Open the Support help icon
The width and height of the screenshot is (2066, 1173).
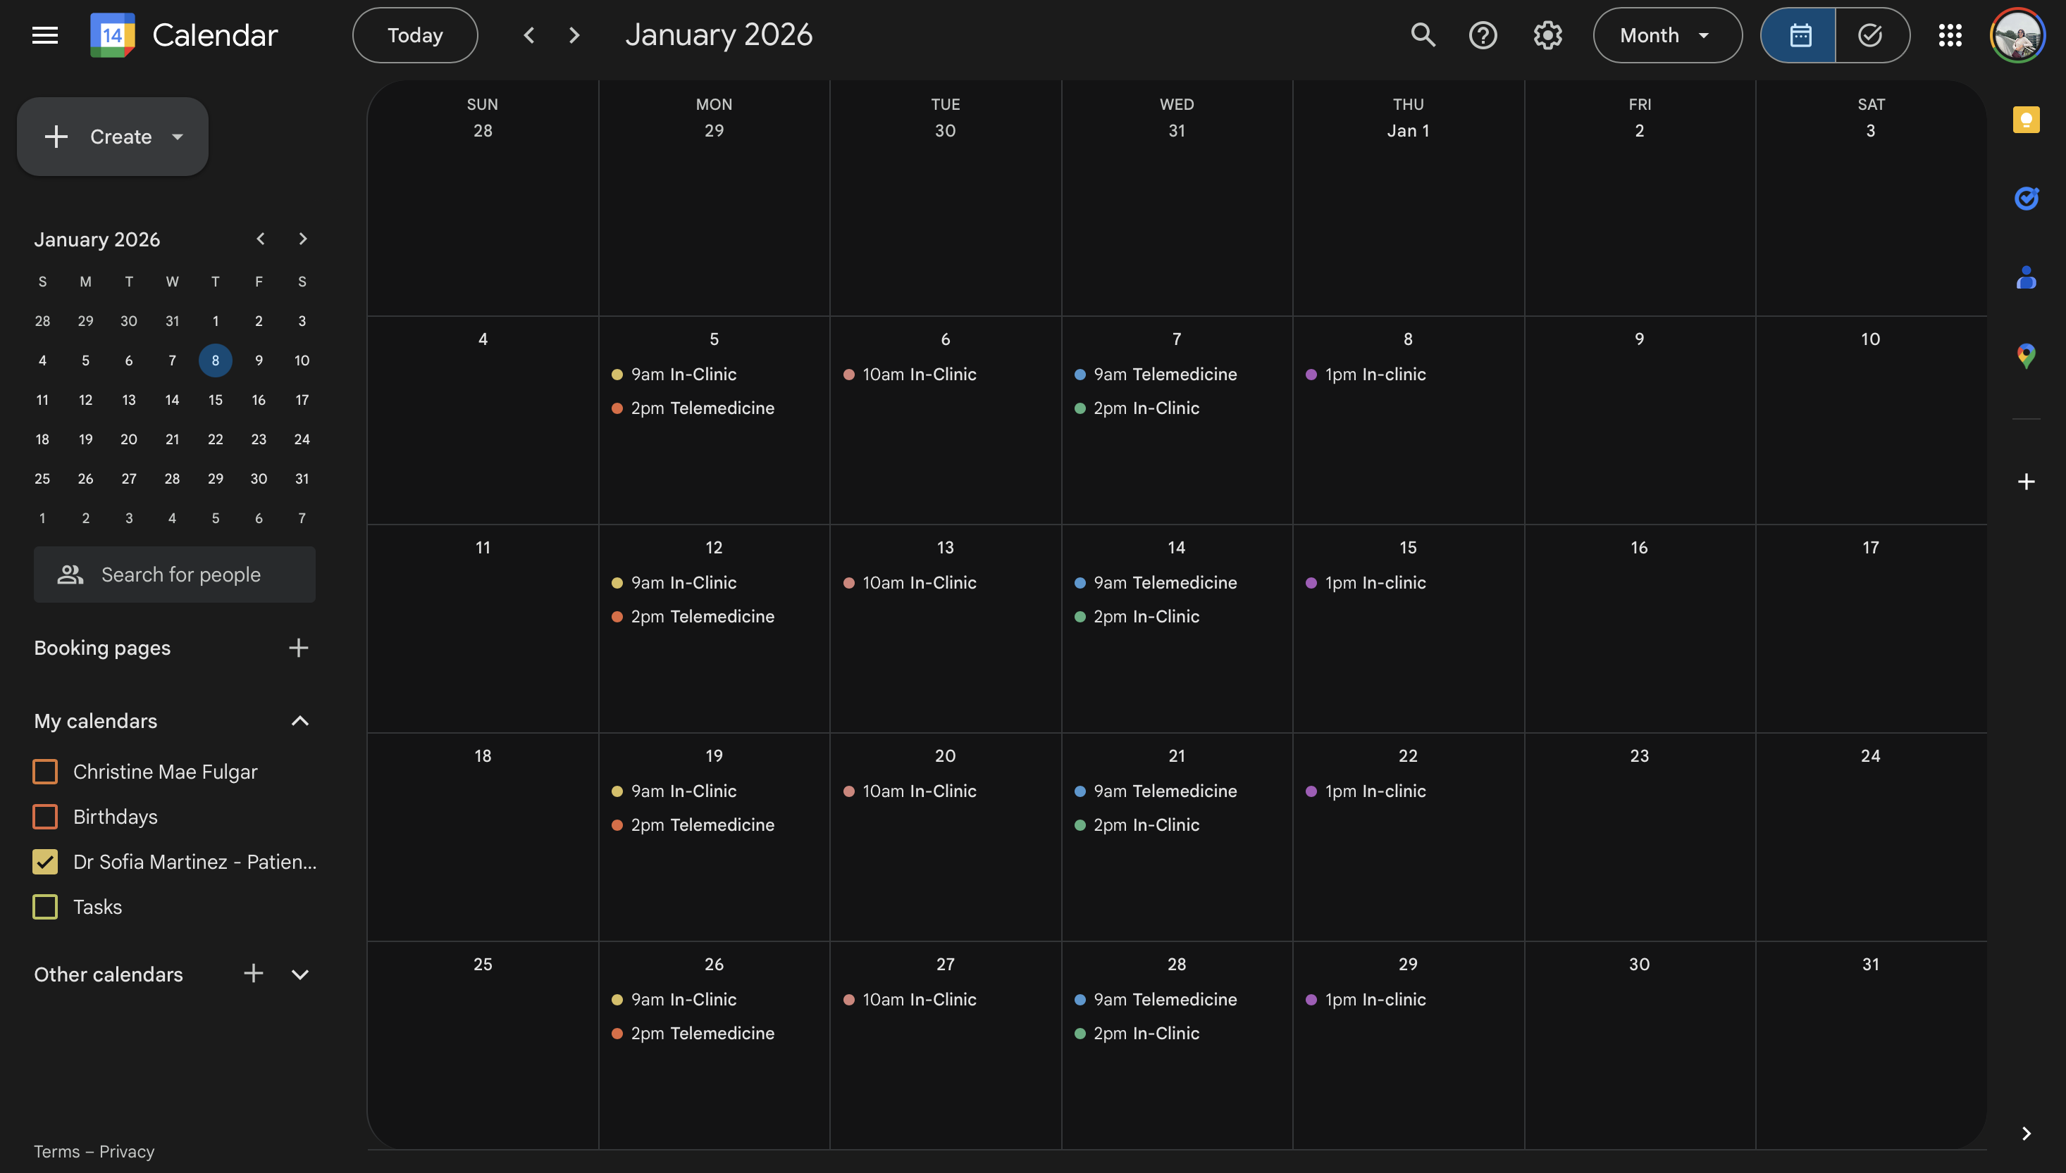pos(1483,35)
